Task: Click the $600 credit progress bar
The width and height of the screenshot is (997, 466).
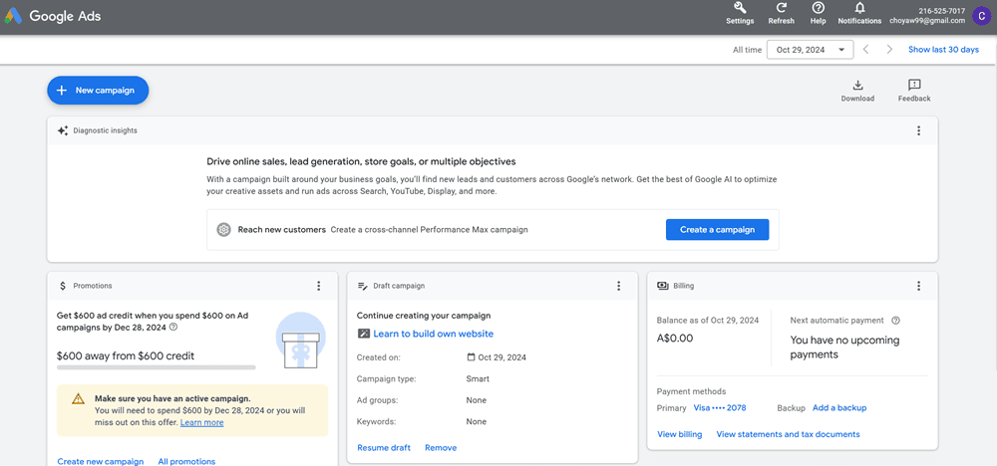Action: click(157, 367)
